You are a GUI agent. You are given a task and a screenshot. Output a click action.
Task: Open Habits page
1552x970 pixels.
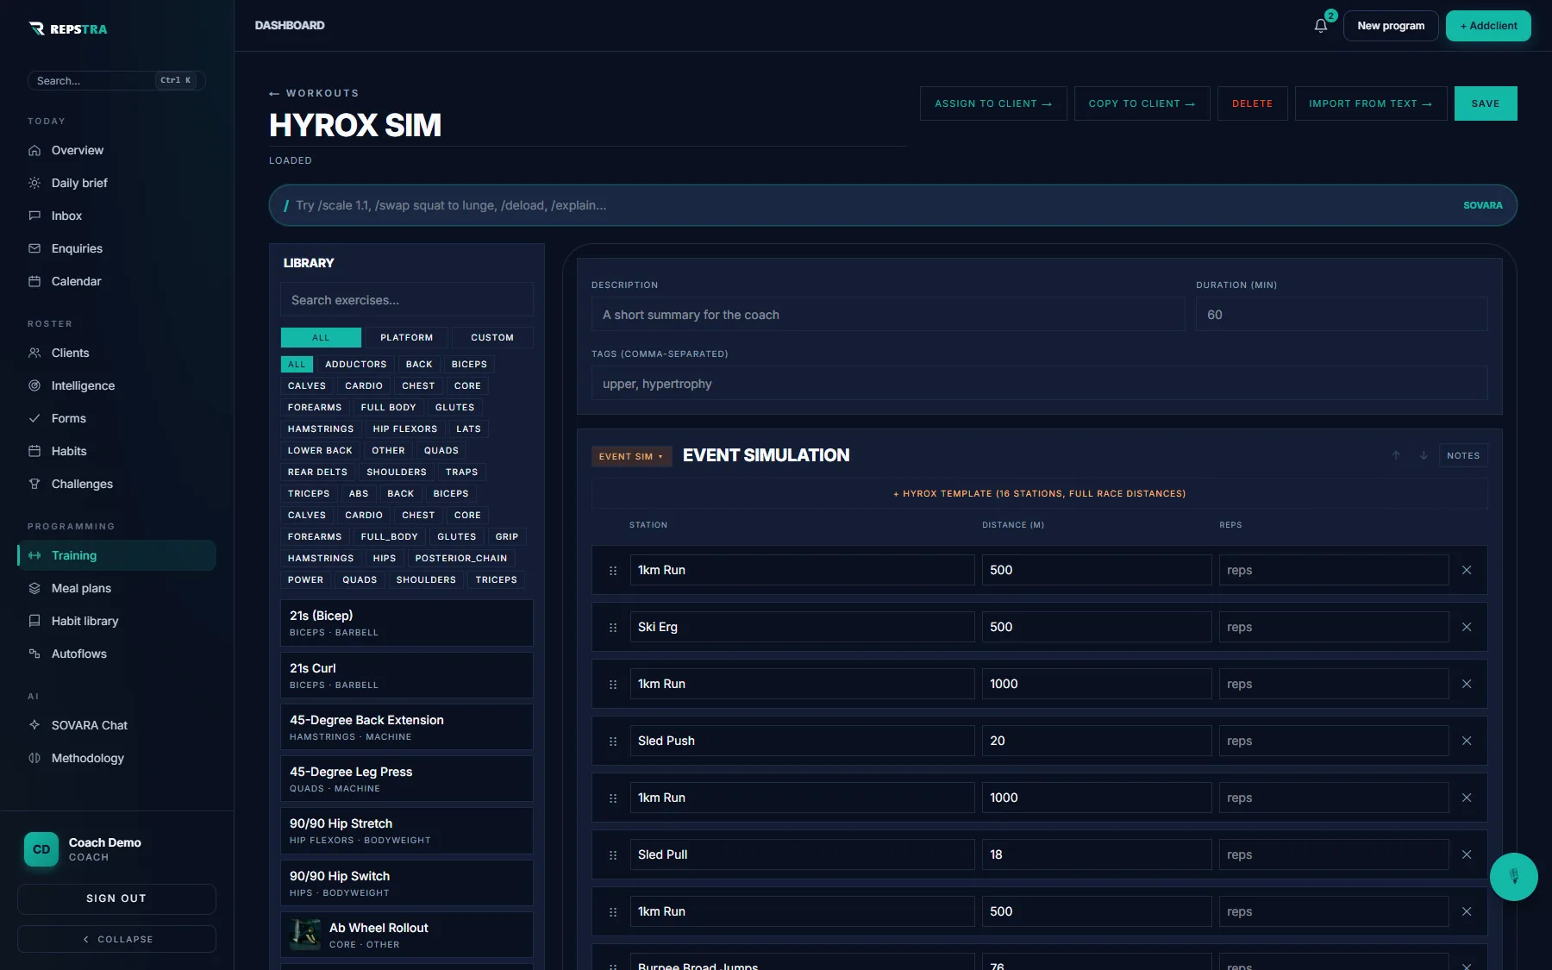coord(116,451)
